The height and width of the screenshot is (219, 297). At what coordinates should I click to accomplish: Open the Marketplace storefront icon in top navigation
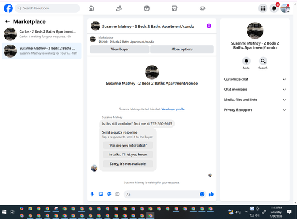(x=175, y=8)
